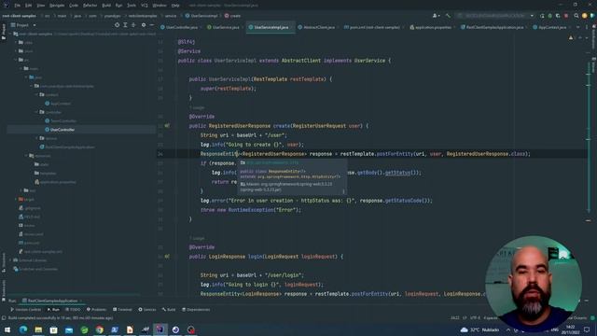This screenshot has width=597, height=336.
Task: Click the Project vertical tool window stripe
Action: coord(4,32)
